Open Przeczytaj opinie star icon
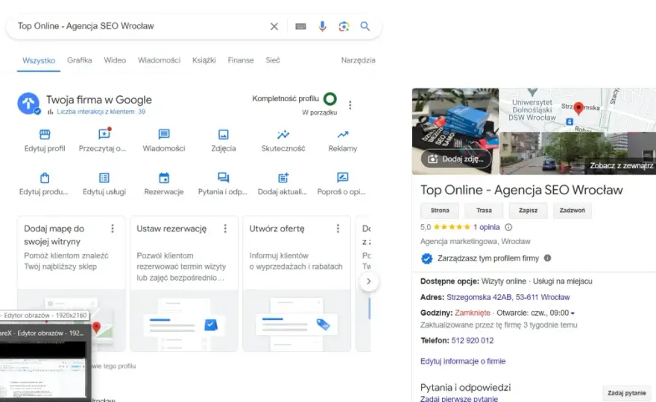 (104, 134)
